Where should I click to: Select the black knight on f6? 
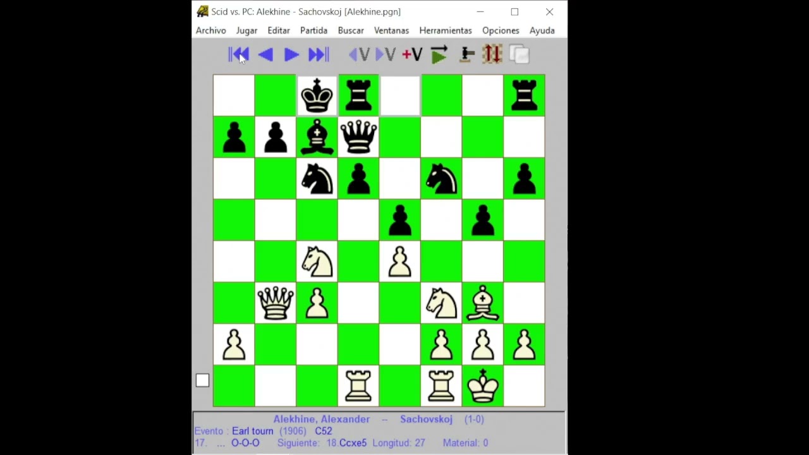coord(441,179)
